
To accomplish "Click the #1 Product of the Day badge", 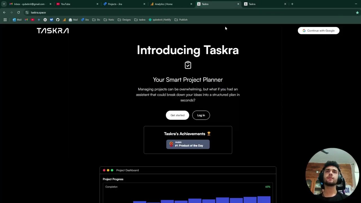I will (188, 144).
